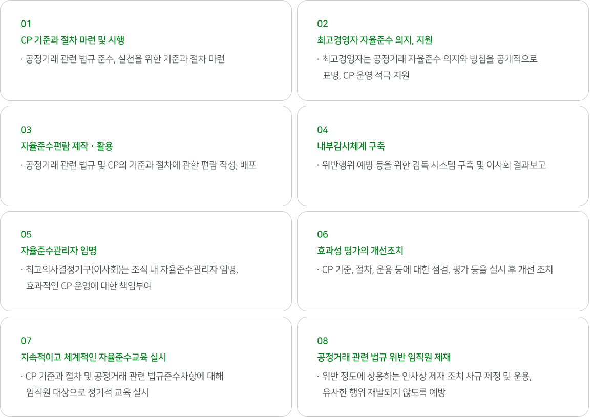Click the card number 01
Screen dimensions: 594x417
coord(26,24)
